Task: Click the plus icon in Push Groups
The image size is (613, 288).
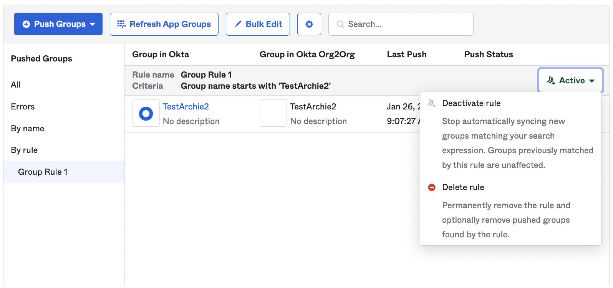Action: [x=26, y=24]
